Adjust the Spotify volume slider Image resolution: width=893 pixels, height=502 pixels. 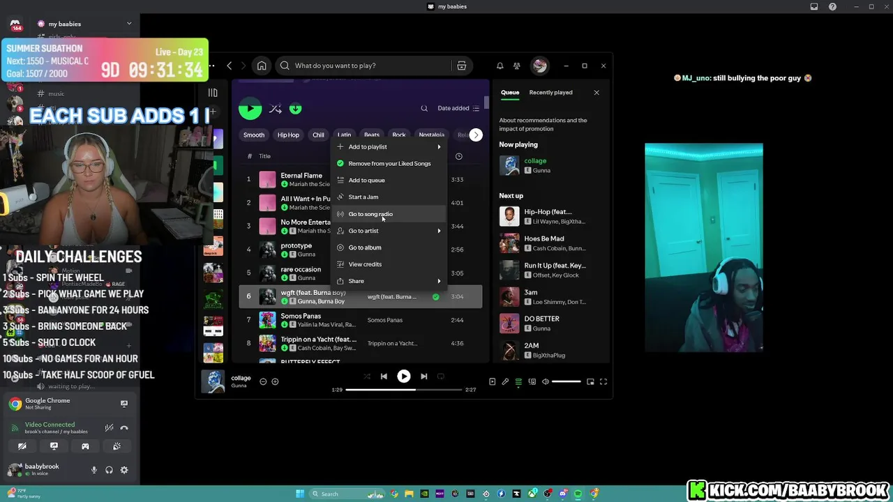pyautogui.click(x=566, y=381)
